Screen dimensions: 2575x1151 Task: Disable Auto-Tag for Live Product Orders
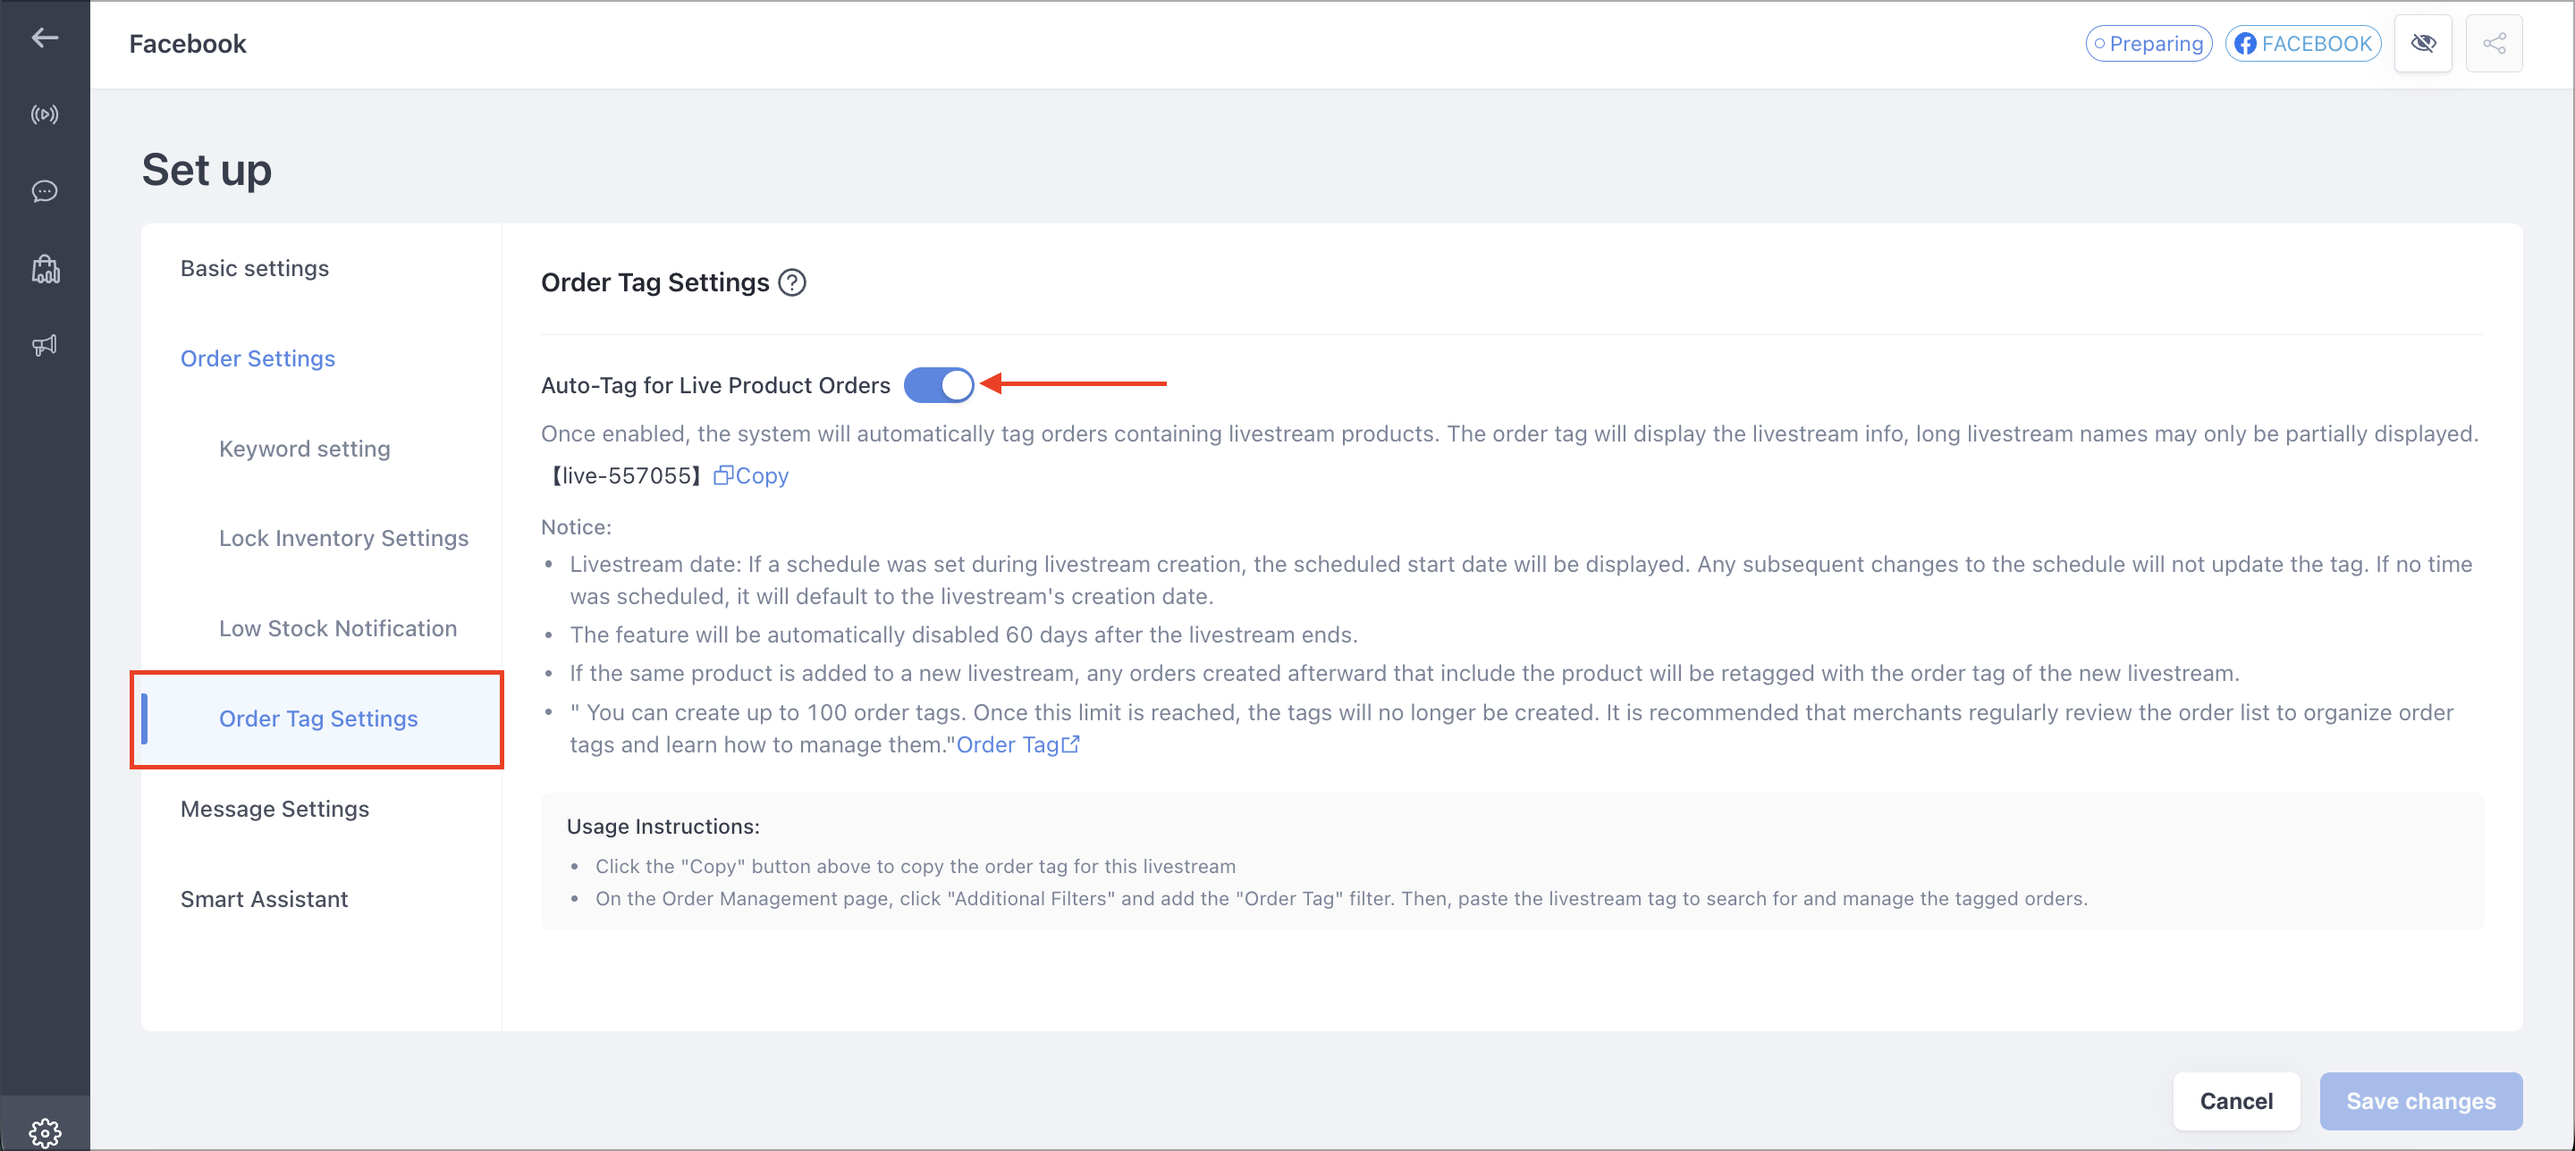click(939, 384)
